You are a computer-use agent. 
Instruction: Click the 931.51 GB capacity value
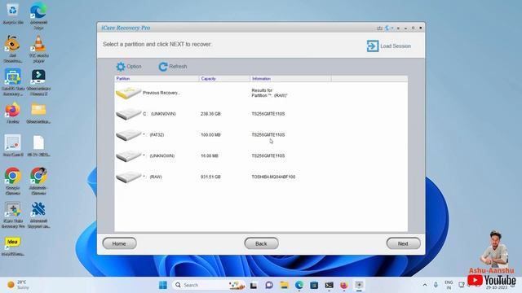210,177
